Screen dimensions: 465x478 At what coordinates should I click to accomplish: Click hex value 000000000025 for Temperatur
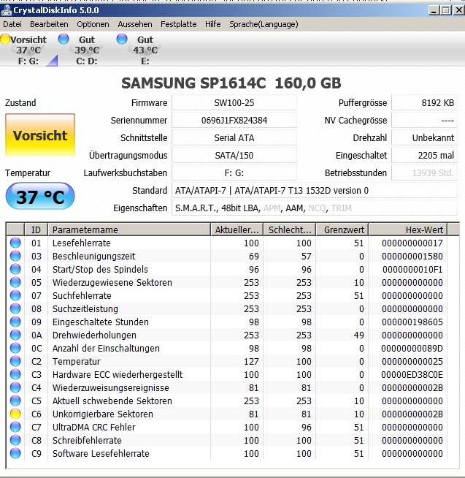pyautogui.click(x=412, y=361)
